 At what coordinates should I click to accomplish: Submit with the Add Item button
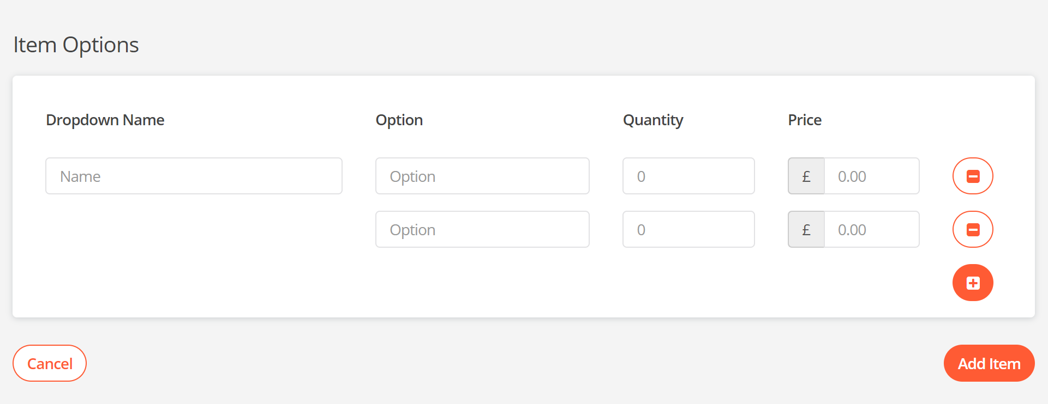[989, 363]
